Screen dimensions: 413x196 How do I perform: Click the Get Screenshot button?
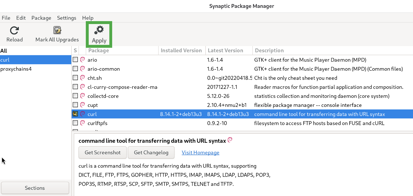coord(103,153)
